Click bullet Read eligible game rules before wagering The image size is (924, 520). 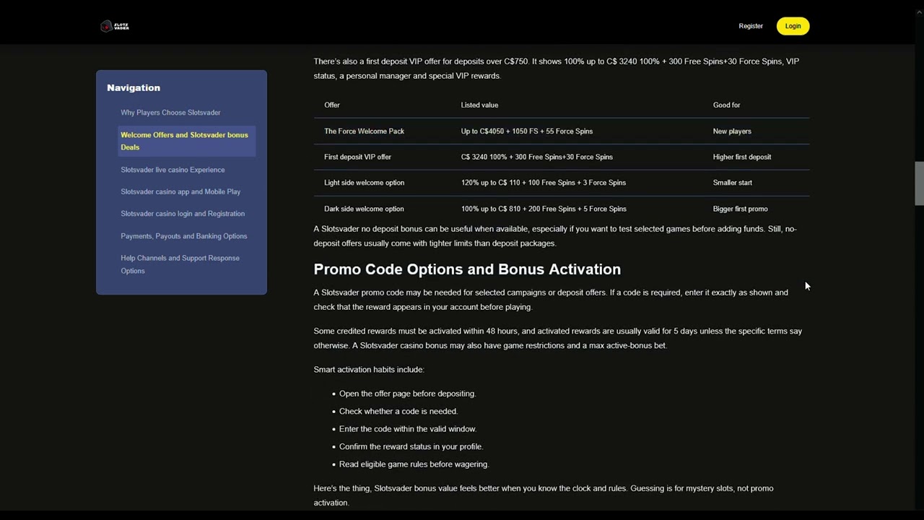point(414,464)
